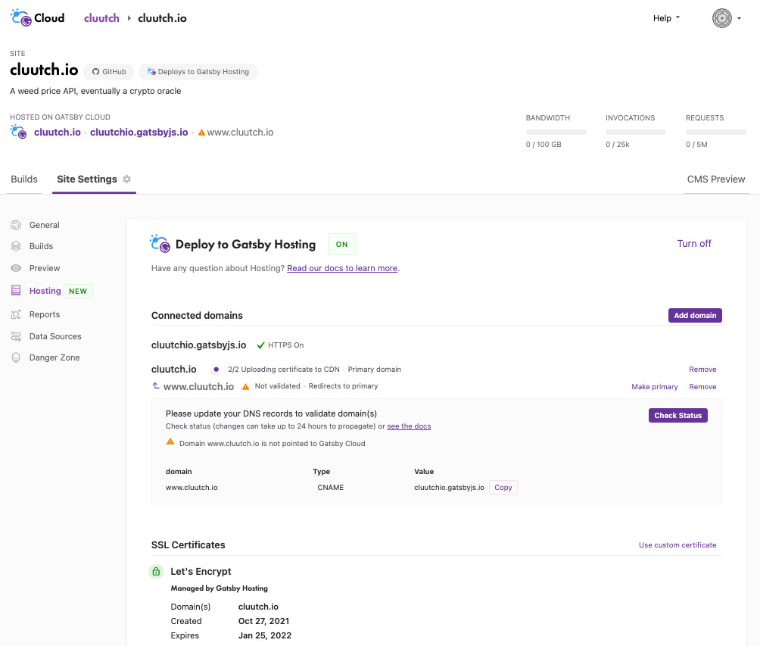Click the Data Sources icon
This screenshot has width=760, height=646.
point(16,336)
